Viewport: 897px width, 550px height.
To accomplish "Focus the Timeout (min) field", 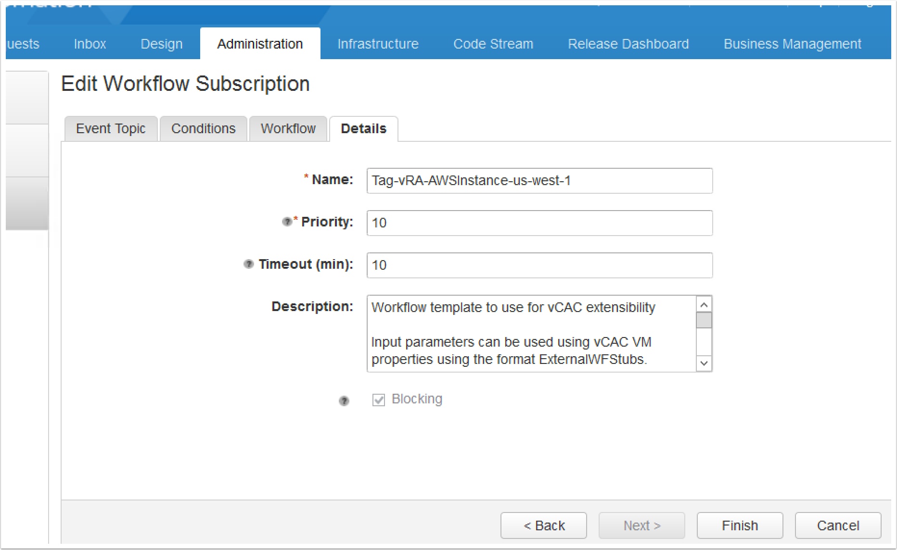I will [x=539, y=265].
